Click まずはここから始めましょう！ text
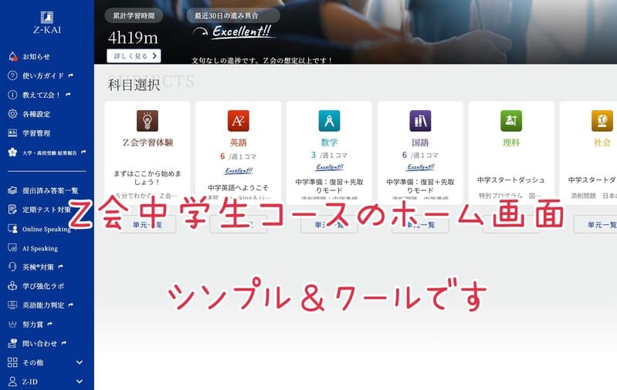617x390 pixels. pyautogui.click(x=147, y=177)
